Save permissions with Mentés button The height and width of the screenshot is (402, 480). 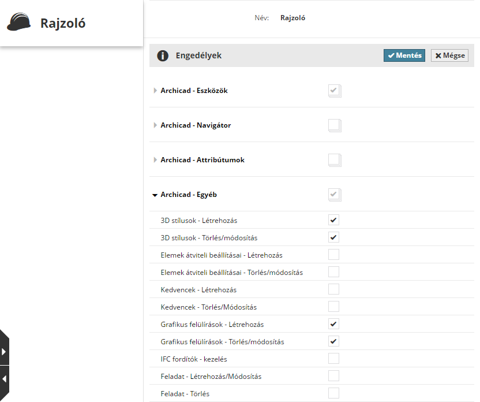pyautogui.click(x=404, y=55)
